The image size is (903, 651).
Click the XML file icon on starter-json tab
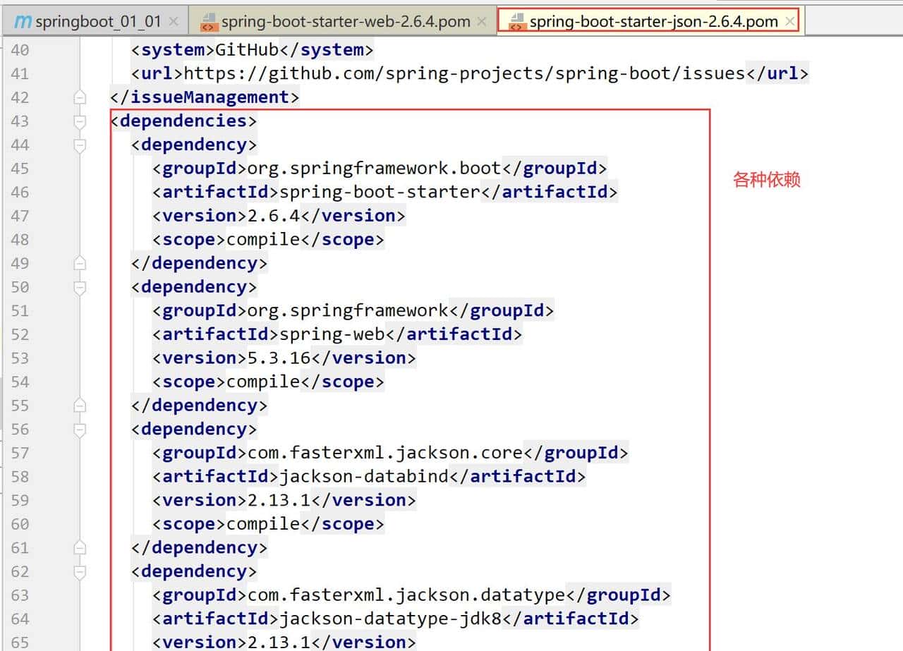[x=516, y=22]
